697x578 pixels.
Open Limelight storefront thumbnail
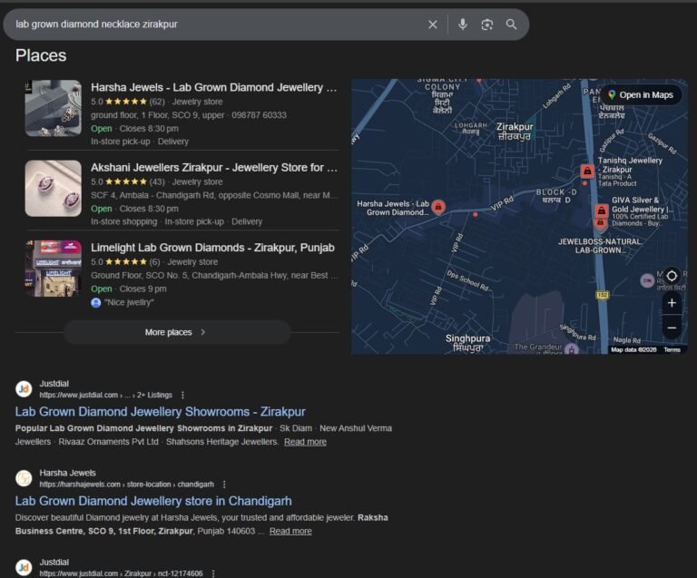[x=54, y=269]
